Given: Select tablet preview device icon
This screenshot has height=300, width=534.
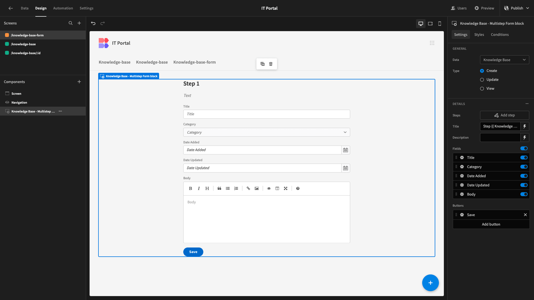Looking at the screenshot, I should tap(430, 24).
